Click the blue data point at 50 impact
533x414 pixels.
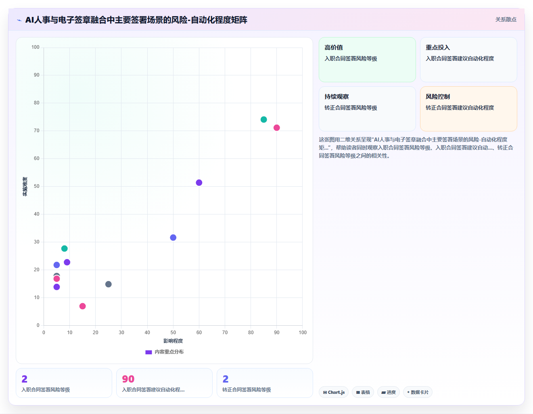[173, 237]
